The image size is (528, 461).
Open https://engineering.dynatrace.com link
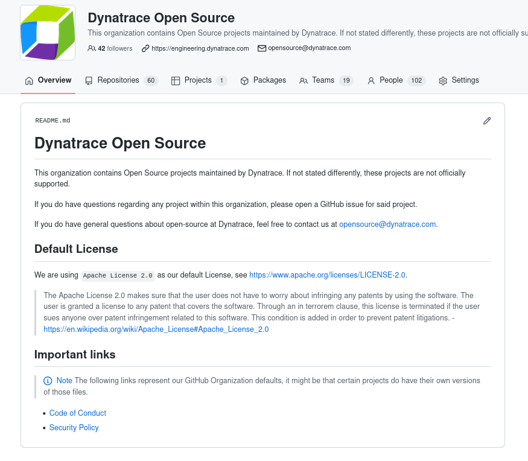200,48
